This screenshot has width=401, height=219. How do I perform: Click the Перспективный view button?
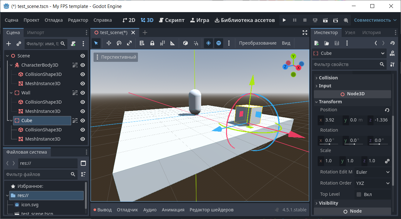(116, 57)
